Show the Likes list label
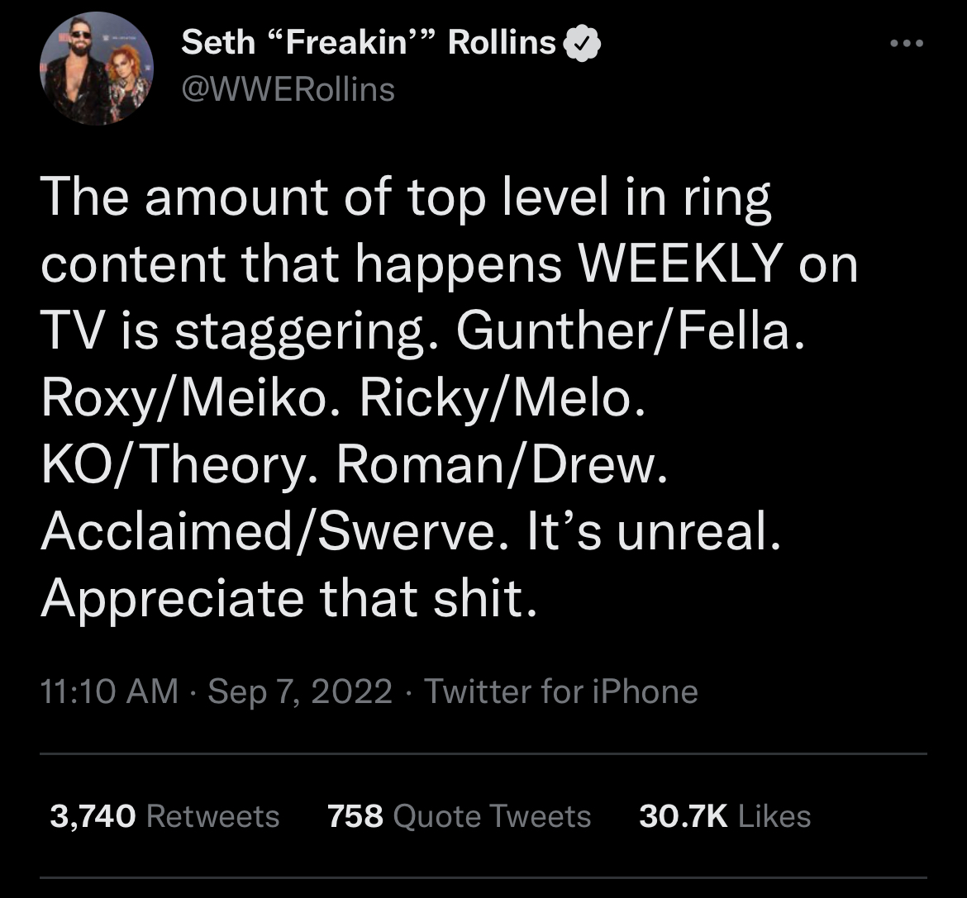Screen dimensions: 967x898 (774, 816)
